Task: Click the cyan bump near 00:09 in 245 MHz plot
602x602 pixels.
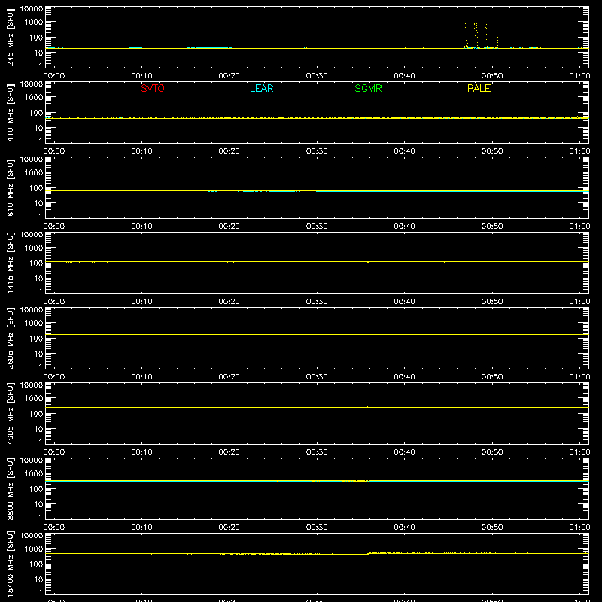Action: [x=135, y=47]
